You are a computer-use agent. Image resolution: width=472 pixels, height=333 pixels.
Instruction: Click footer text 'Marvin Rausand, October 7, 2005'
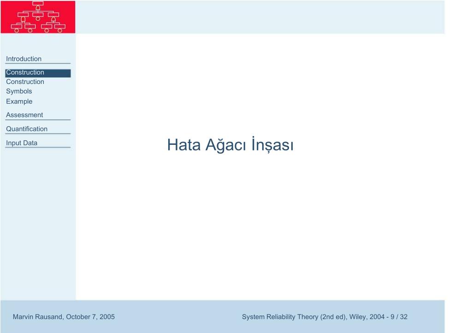coord(64,317)
